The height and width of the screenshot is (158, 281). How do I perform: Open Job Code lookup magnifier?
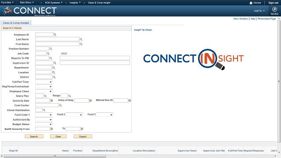(x=48, y=54)
